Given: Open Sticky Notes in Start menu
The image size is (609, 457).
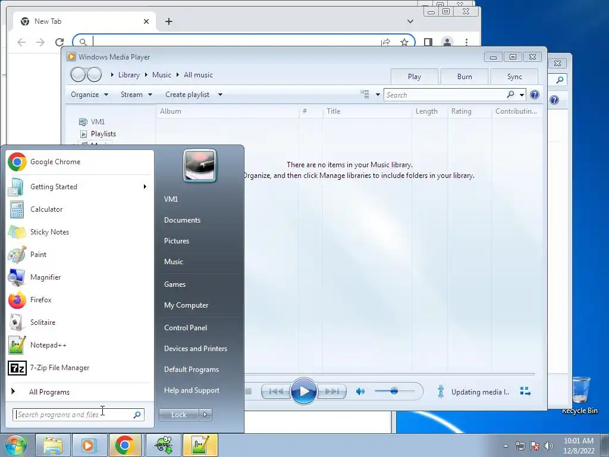Looking at the screenshot, I should click(x=79, y=232).
